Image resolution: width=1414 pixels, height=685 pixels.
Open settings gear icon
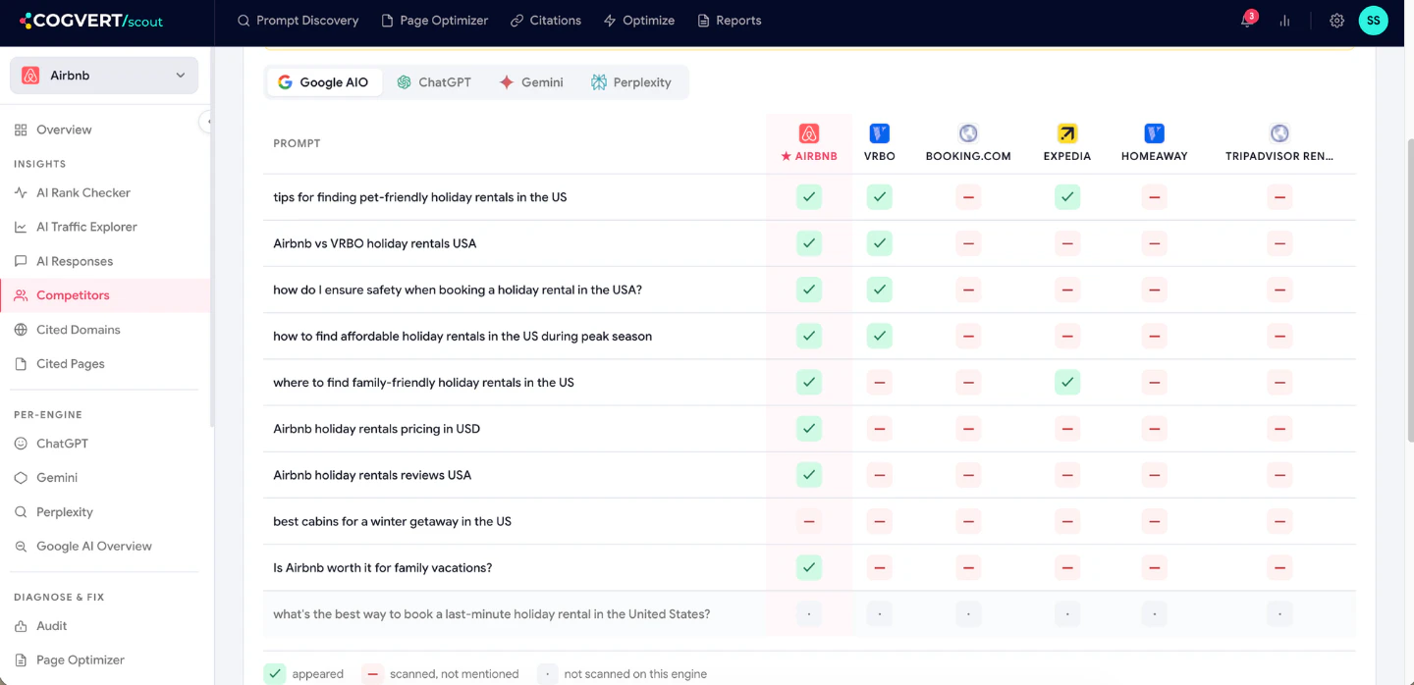1336,21
